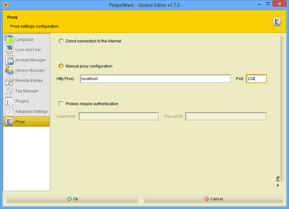Select the highlighted Proxy section
Image resolution: width=289 pixels, height=209 pixels.
click(x=27, y=122)
